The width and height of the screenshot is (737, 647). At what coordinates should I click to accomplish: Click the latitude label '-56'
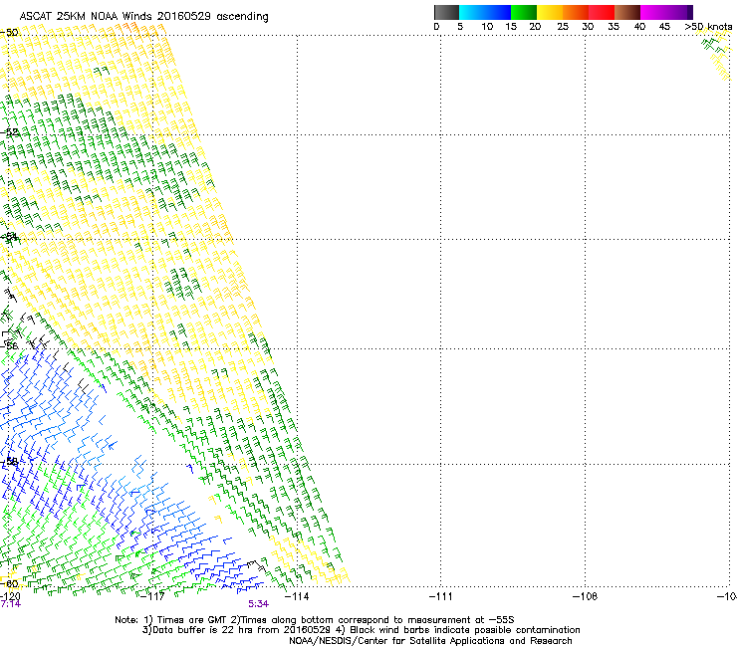[9, 345]
